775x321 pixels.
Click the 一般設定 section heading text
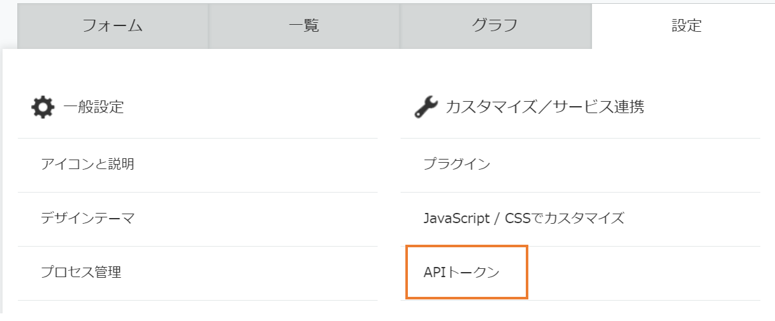[94, 107]
